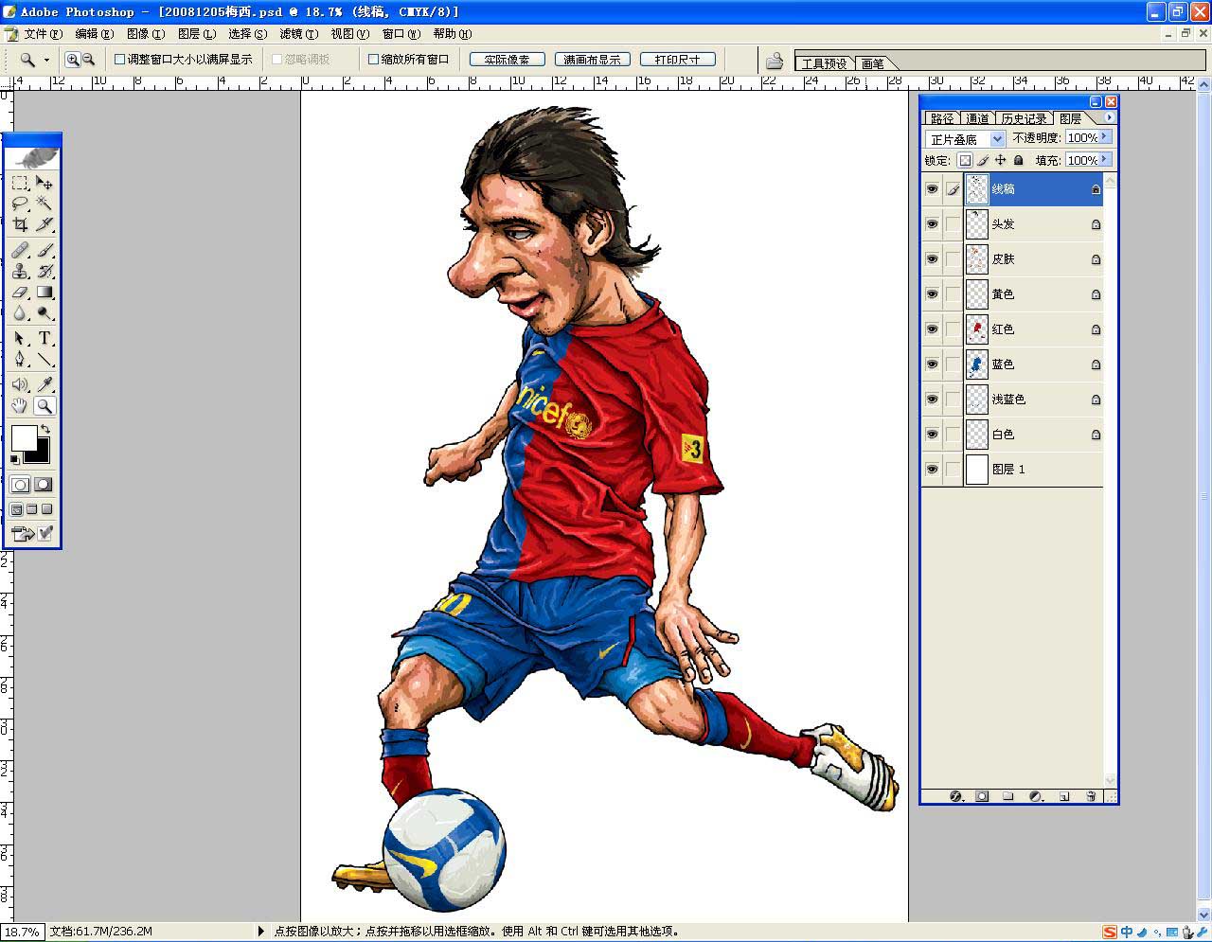Open the 滤镜 menu
Screen dimensions: 1212x942
297,34
